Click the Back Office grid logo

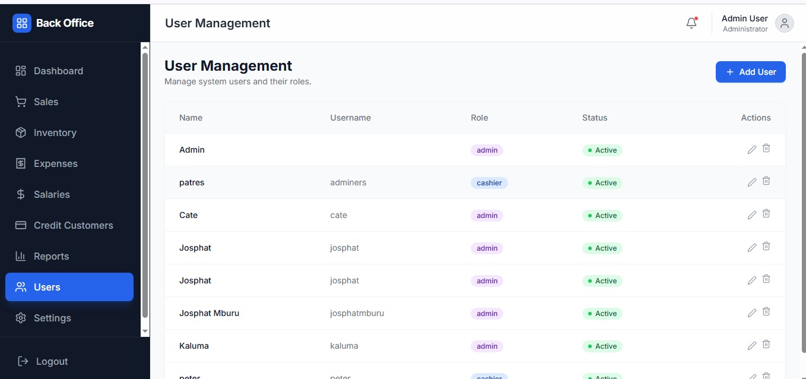21,23
